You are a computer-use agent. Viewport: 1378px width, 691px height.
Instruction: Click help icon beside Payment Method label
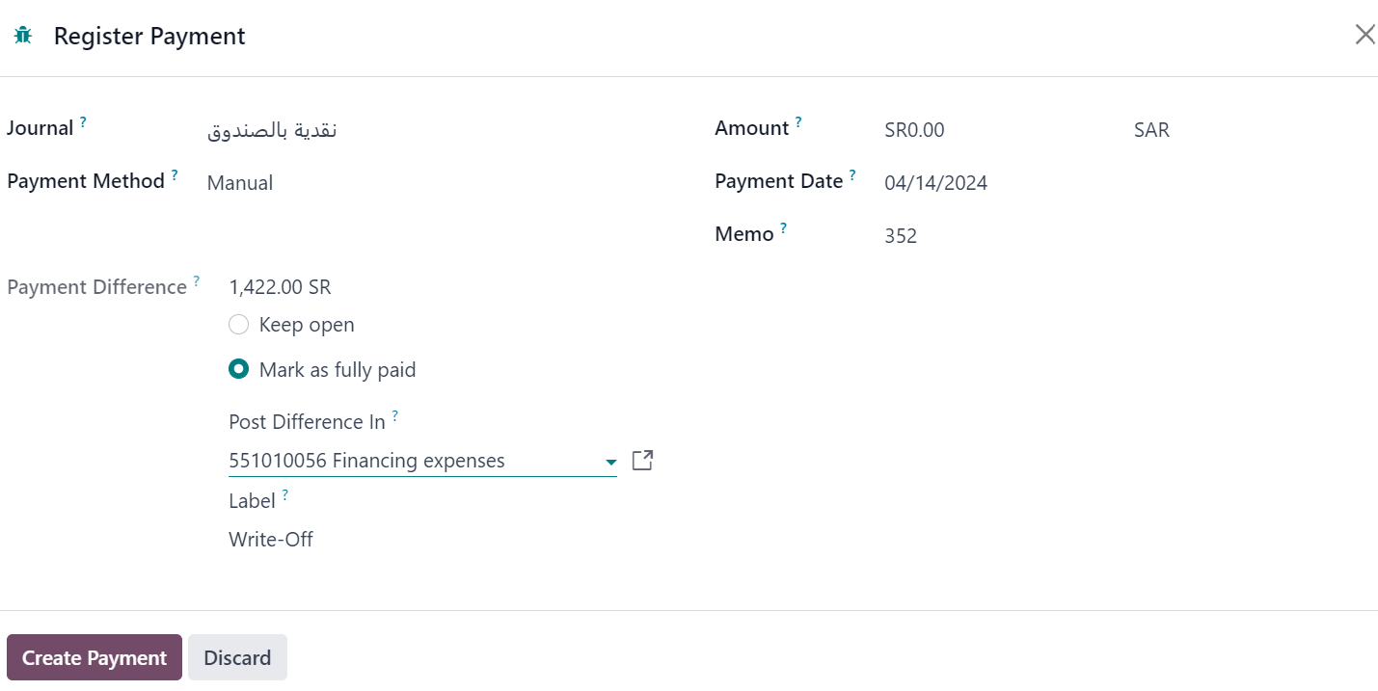coord(175,175)
